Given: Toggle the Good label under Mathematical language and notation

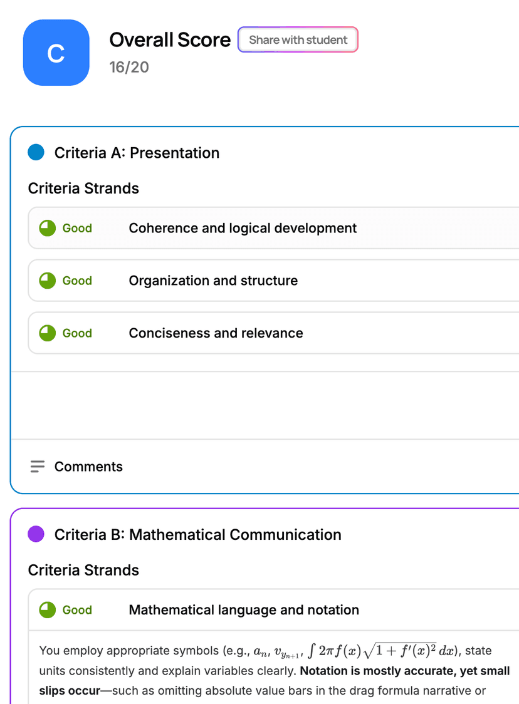Looking at the screenshot, I should pyautogui.click(x=77, y=609).
